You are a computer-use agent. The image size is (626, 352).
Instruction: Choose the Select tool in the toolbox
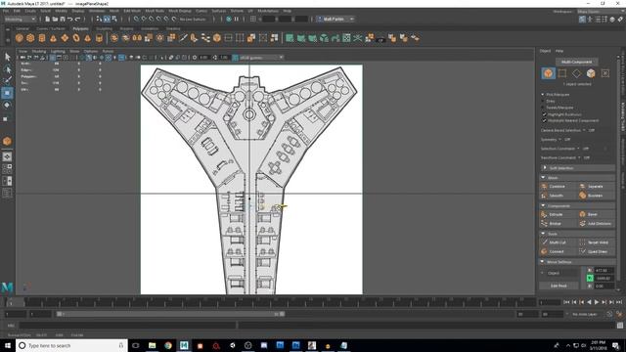7,57
